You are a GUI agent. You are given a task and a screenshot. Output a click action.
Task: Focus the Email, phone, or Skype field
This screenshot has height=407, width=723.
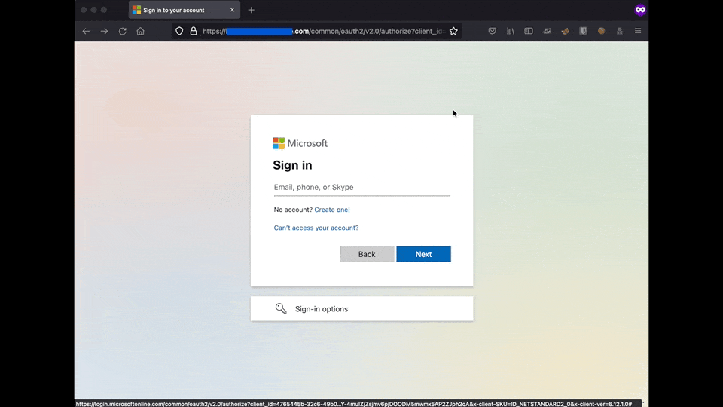361,188
